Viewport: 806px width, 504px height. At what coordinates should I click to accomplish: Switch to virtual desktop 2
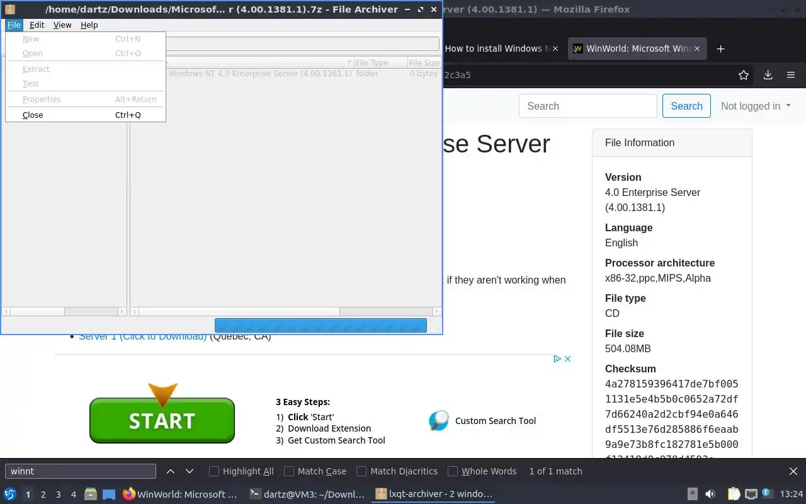click(43, 495)
